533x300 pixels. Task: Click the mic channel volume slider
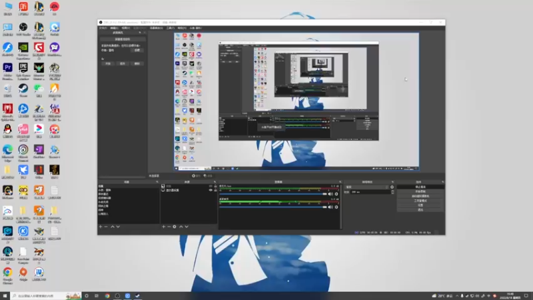pos(273,194)
